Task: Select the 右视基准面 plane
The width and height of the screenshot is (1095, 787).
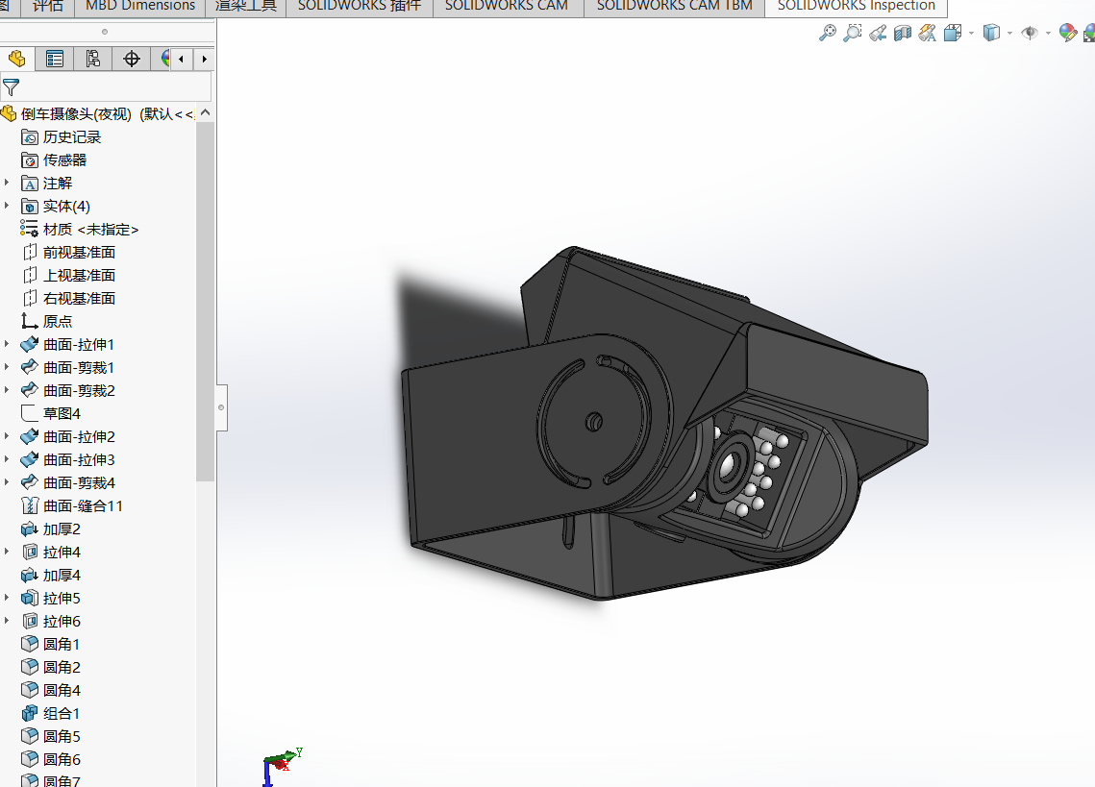Action: (x=79, y=298)
